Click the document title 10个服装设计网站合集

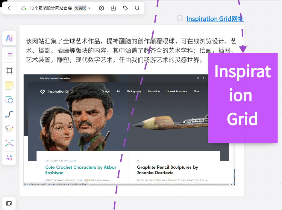click(x=51, y=8)
